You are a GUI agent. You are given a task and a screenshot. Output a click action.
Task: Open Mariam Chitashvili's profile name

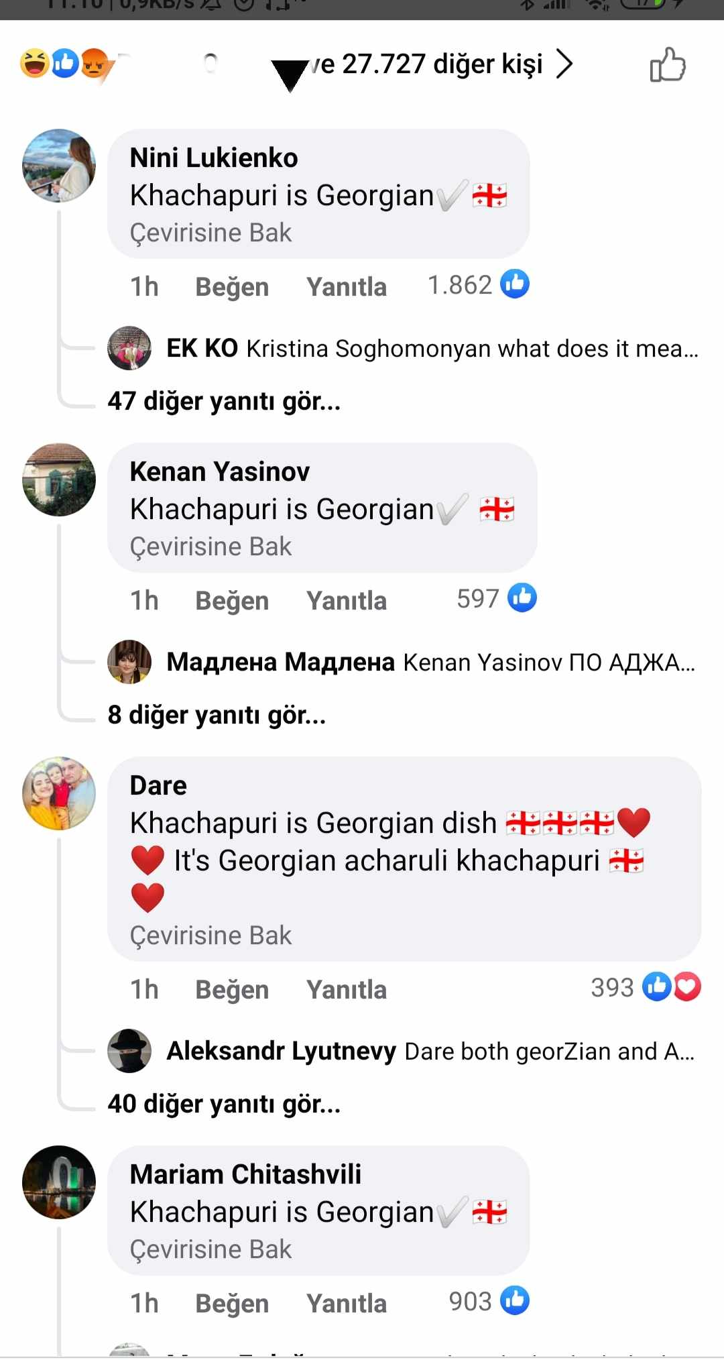tap(245, 1174)
